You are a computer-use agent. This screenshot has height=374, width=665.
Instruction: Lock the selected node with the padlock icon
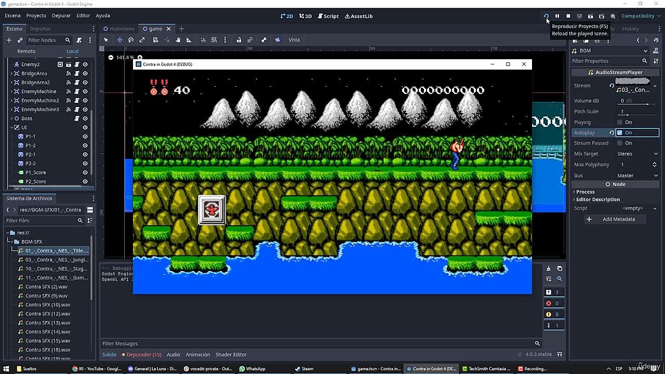tap(238, 40)
